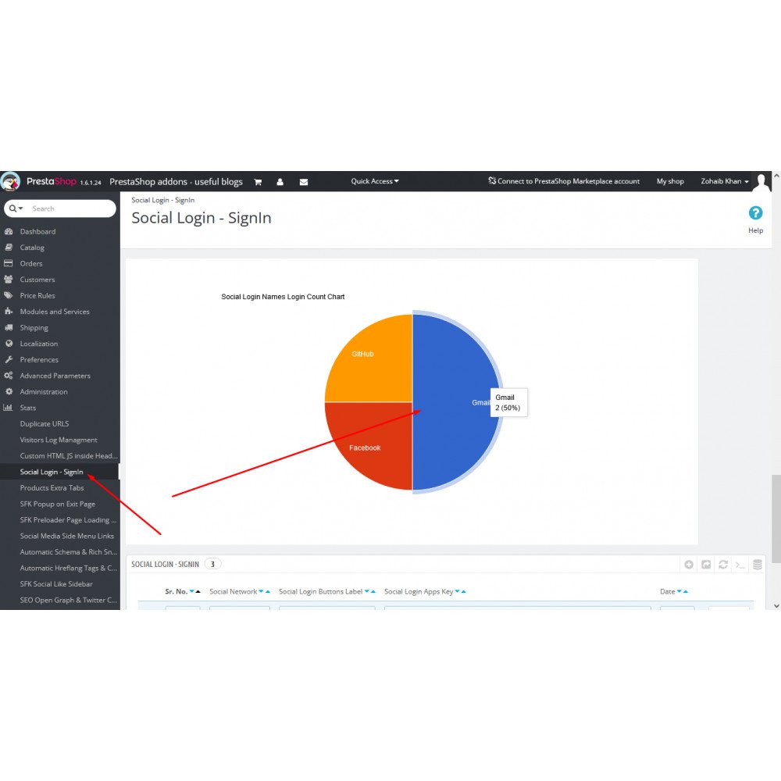
Task: Open Modules and Services menu
Action: tap(55, 312)
